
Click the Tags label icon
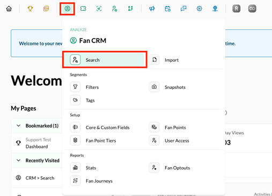click(x=75, y=100)
